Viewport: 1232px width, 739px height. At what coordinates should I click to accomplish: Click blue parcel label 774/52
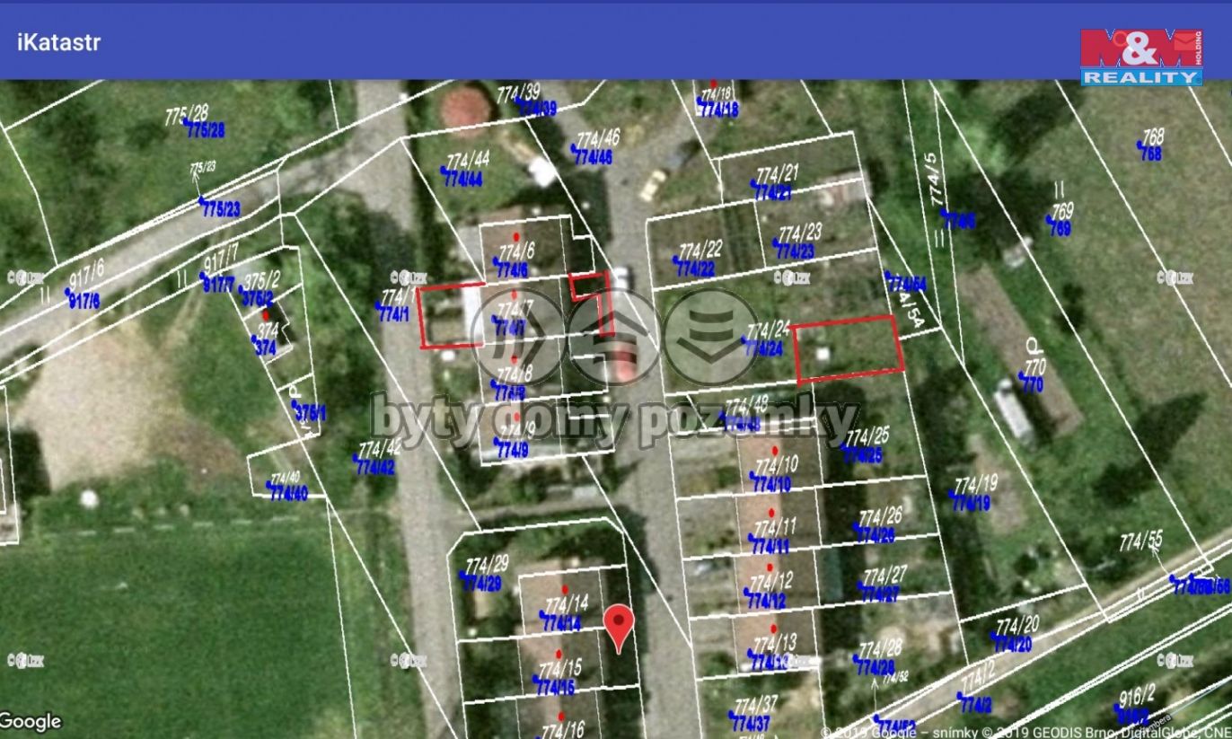(896, 726)
